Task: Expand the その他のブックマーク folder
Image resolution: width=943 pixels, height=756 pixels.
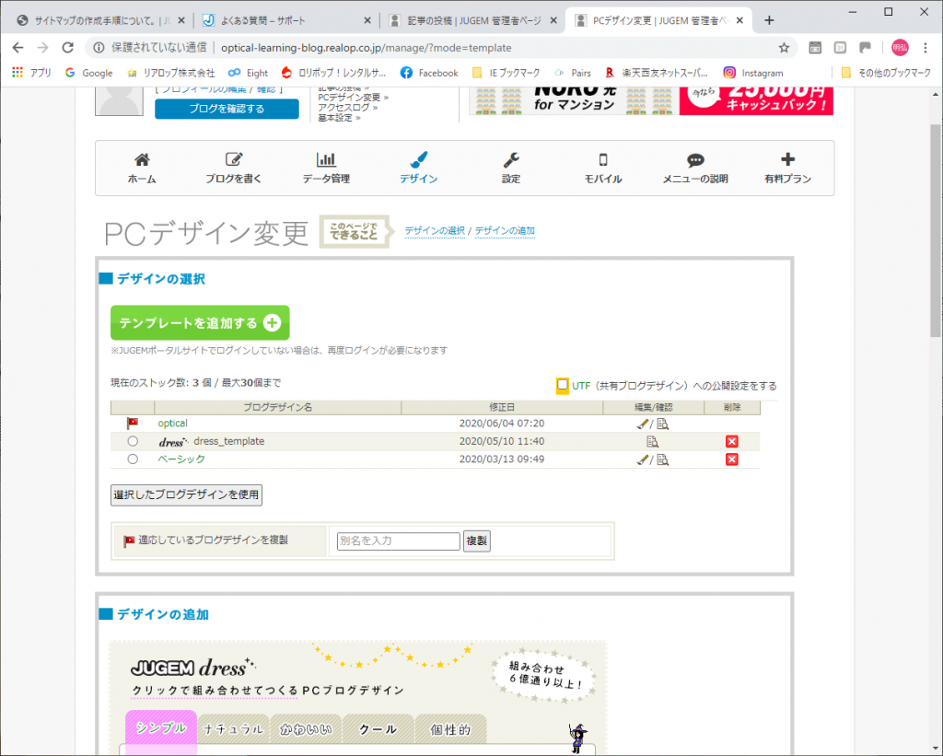Action: (x=886, y=73)
